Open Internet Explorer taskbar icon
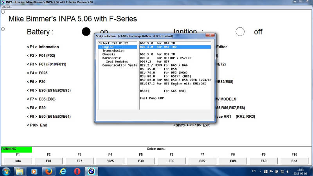This screenshot has height=176, width=313. coord(63,171)
